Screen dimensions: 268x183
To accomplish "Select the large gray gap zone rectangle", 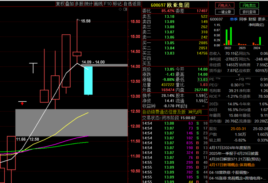I will pos(72,123).
